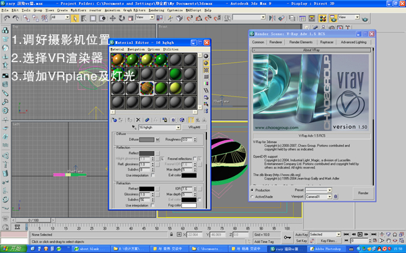Viewport: 406px width, 253px height.
Task: Collapse the About VRay rollout
Action: click(x=311, y=50)
